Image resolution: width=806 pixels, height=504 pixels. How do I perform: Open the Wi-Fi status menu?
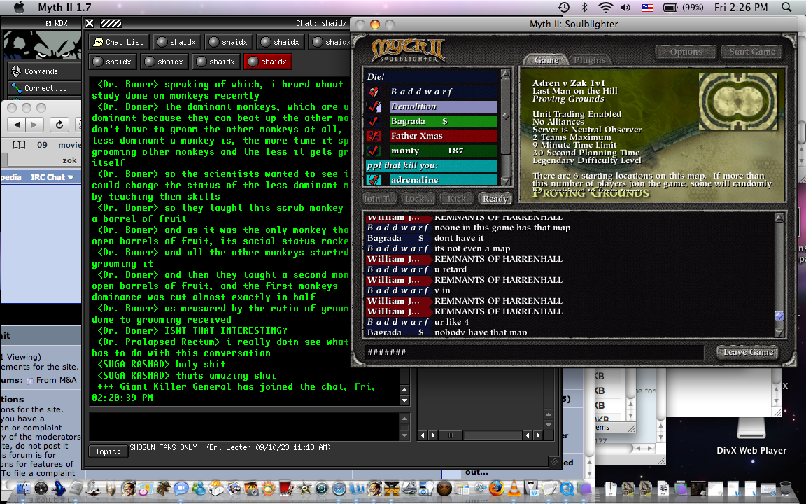click(x=606, y=7)
